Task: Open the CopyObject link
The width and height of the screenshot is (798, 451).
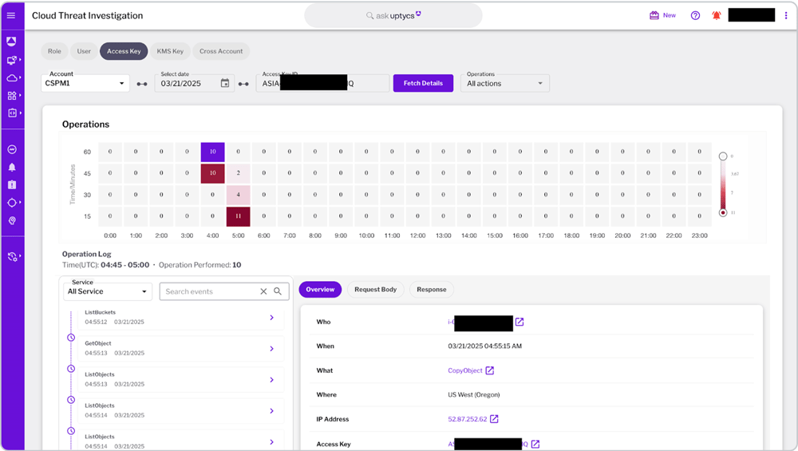Action: (465, 370)
